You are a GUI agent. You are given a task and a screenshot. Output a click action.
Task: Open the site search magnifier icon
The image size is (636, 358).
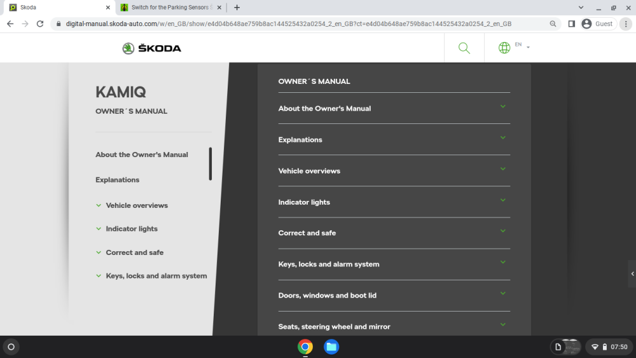click(464, 48)
